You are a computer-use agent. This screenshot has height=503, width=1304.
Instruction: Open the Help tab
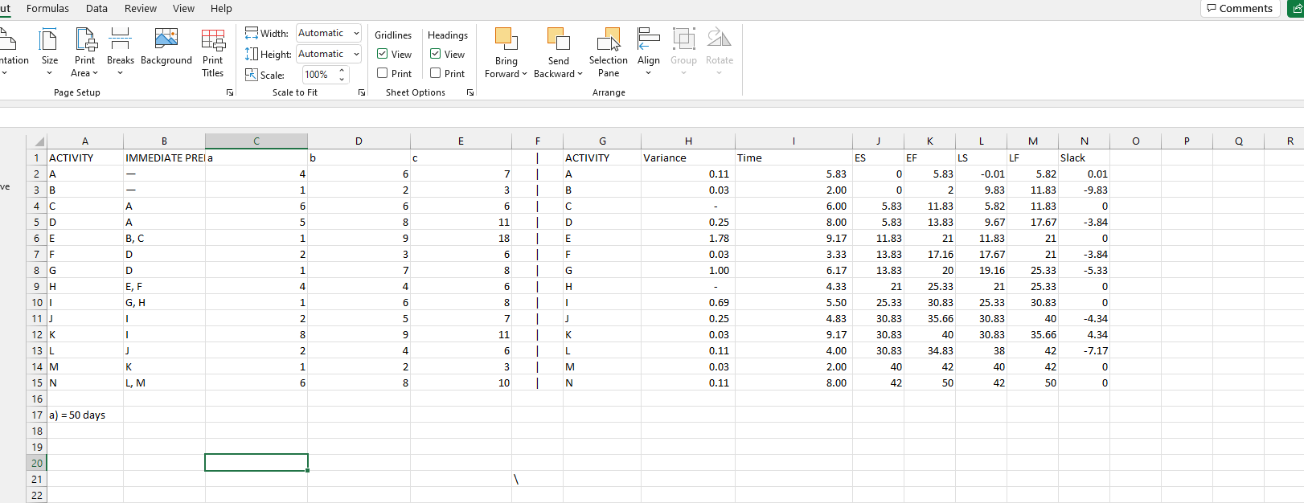click(221, 8)
